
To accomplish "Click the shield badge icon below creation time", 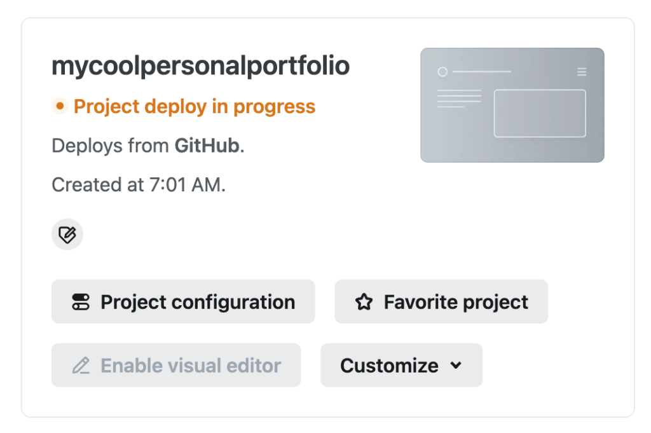I will (67, 235).
